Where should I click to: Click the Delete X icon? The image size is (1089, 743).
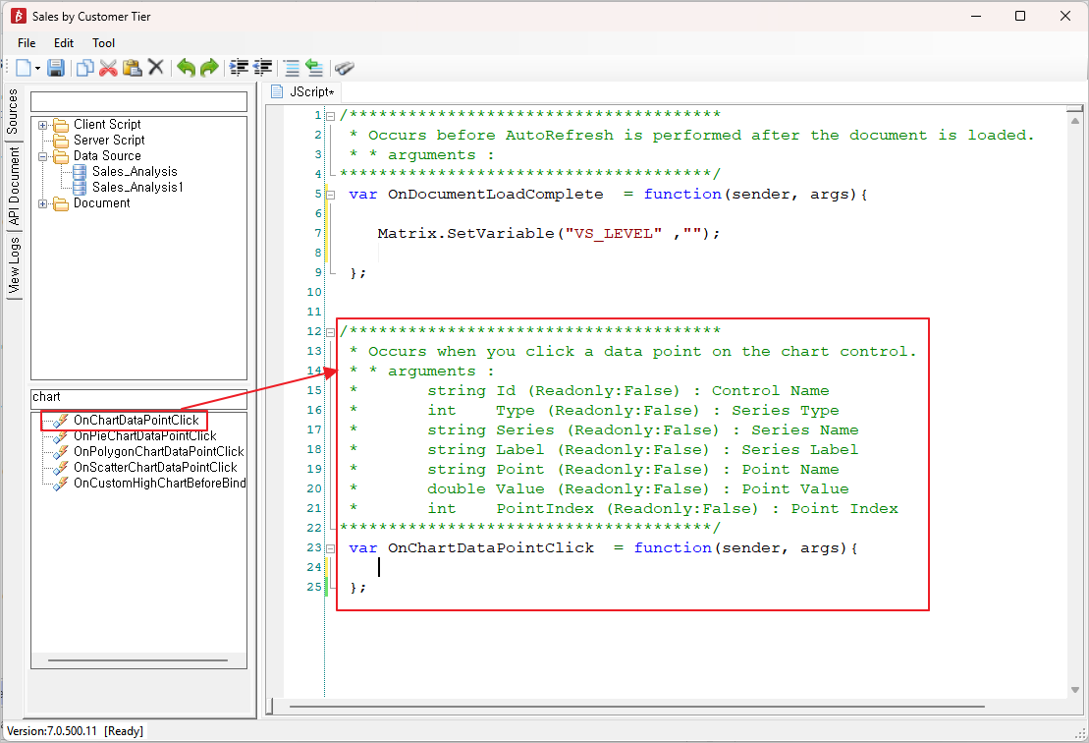tap(155, 68)
